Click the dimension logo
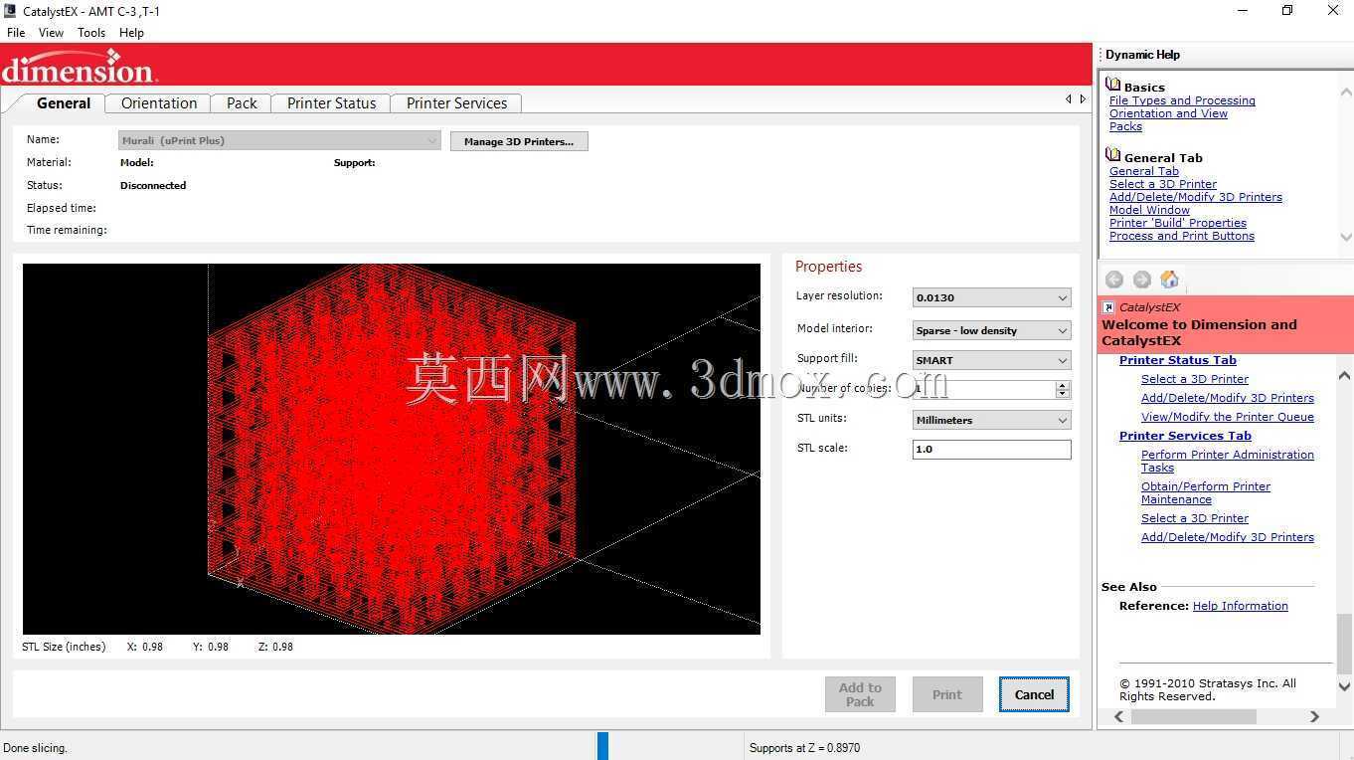Image resolution: width=1354 pixels, height=760 pixels. point(79,68)
